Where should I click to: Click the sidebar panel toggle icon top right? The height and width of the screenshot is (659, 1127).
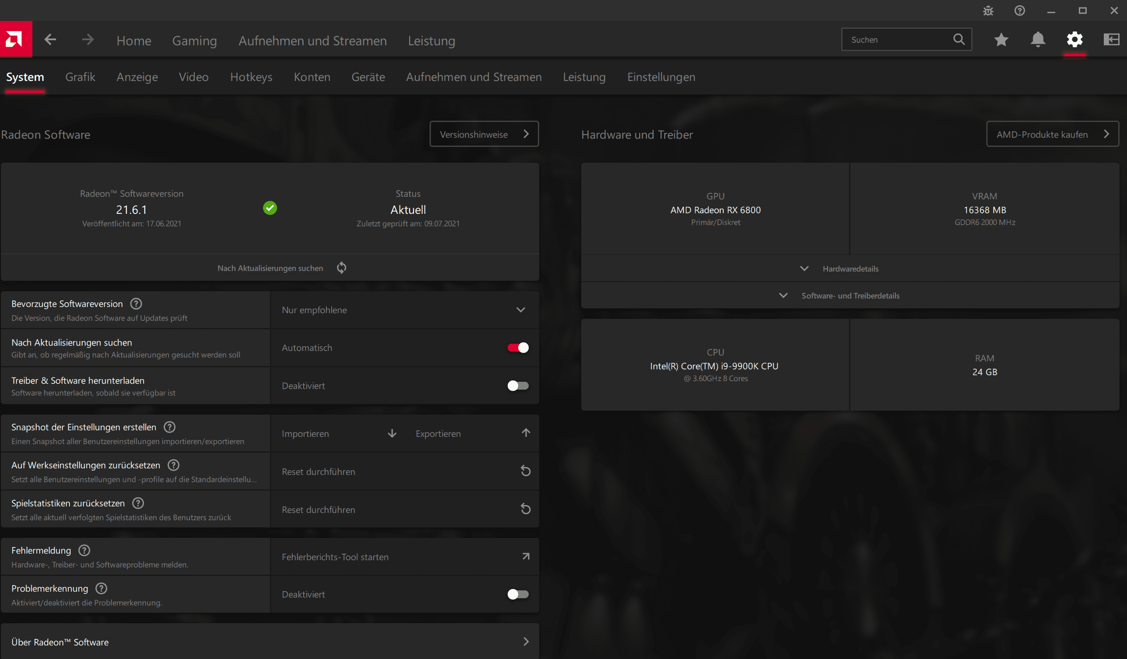tap(1111, 40)
